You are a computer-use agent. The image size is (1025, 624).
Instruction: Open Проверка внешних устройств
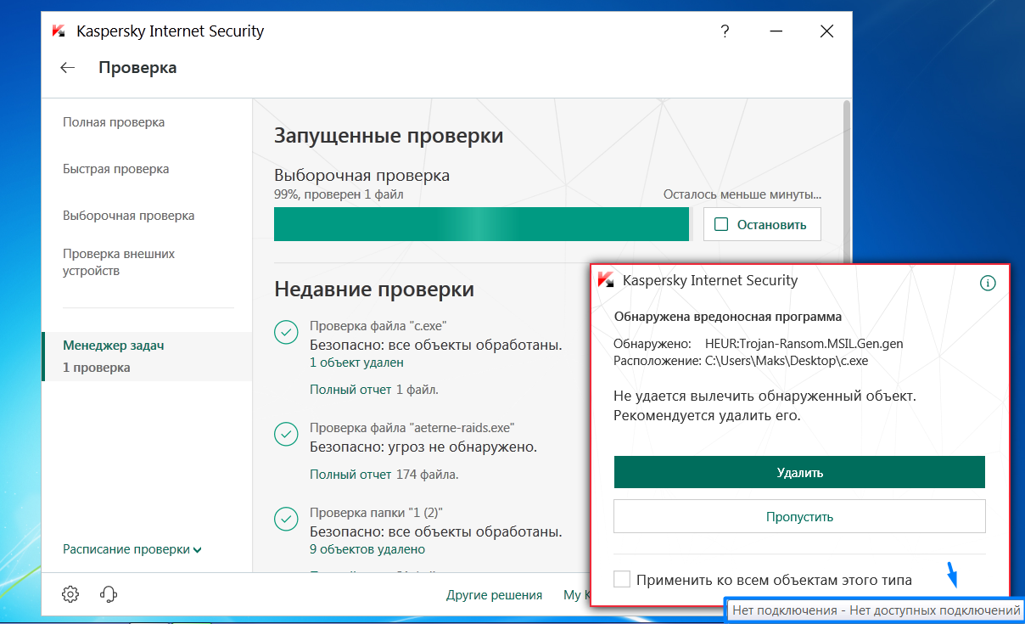119,262
